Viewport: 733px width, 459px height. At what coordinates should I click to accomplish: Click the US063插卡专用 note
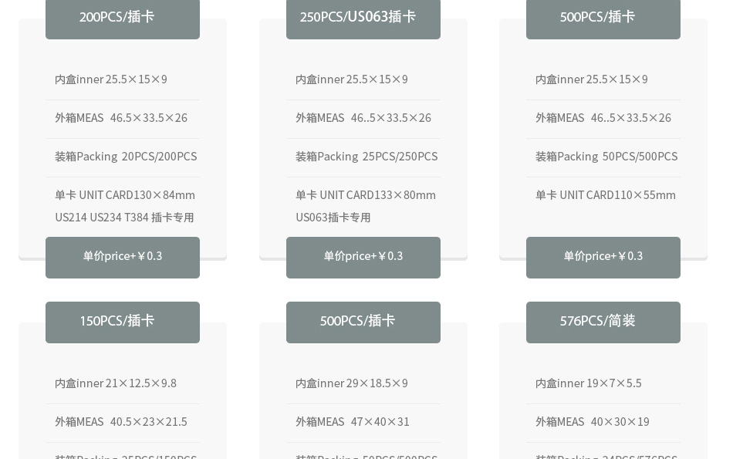pos(333,217)
